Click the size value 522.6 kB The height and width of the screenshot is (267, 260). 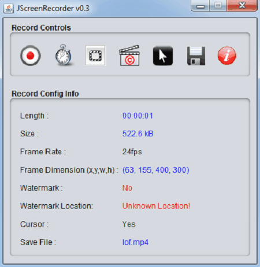pos(138,133)
